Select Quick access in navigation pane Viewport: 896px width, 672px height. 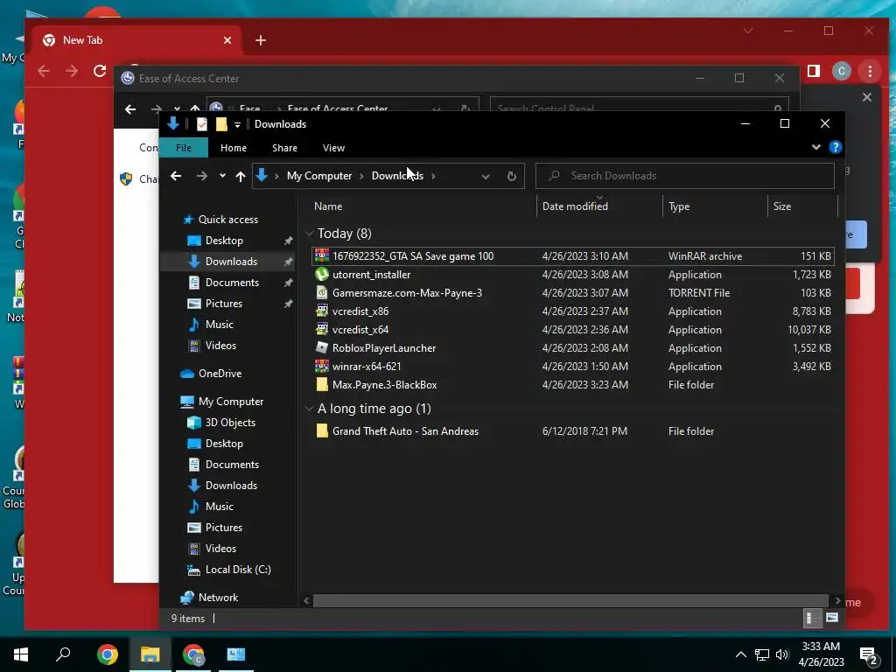coord(228,220)
